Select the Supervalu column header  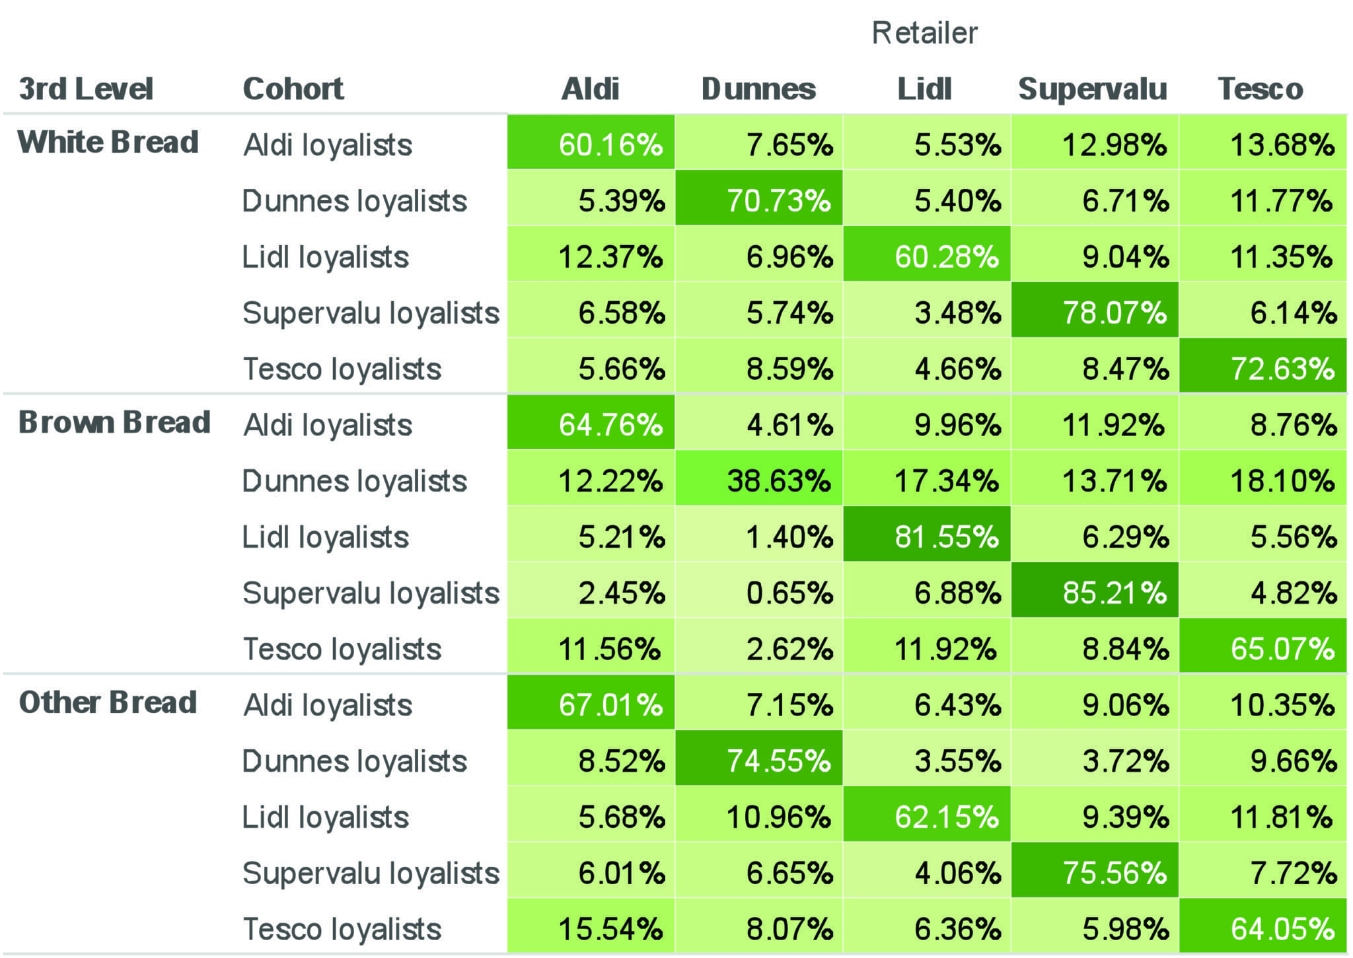pyautogui.click(x=1093, y=89)
